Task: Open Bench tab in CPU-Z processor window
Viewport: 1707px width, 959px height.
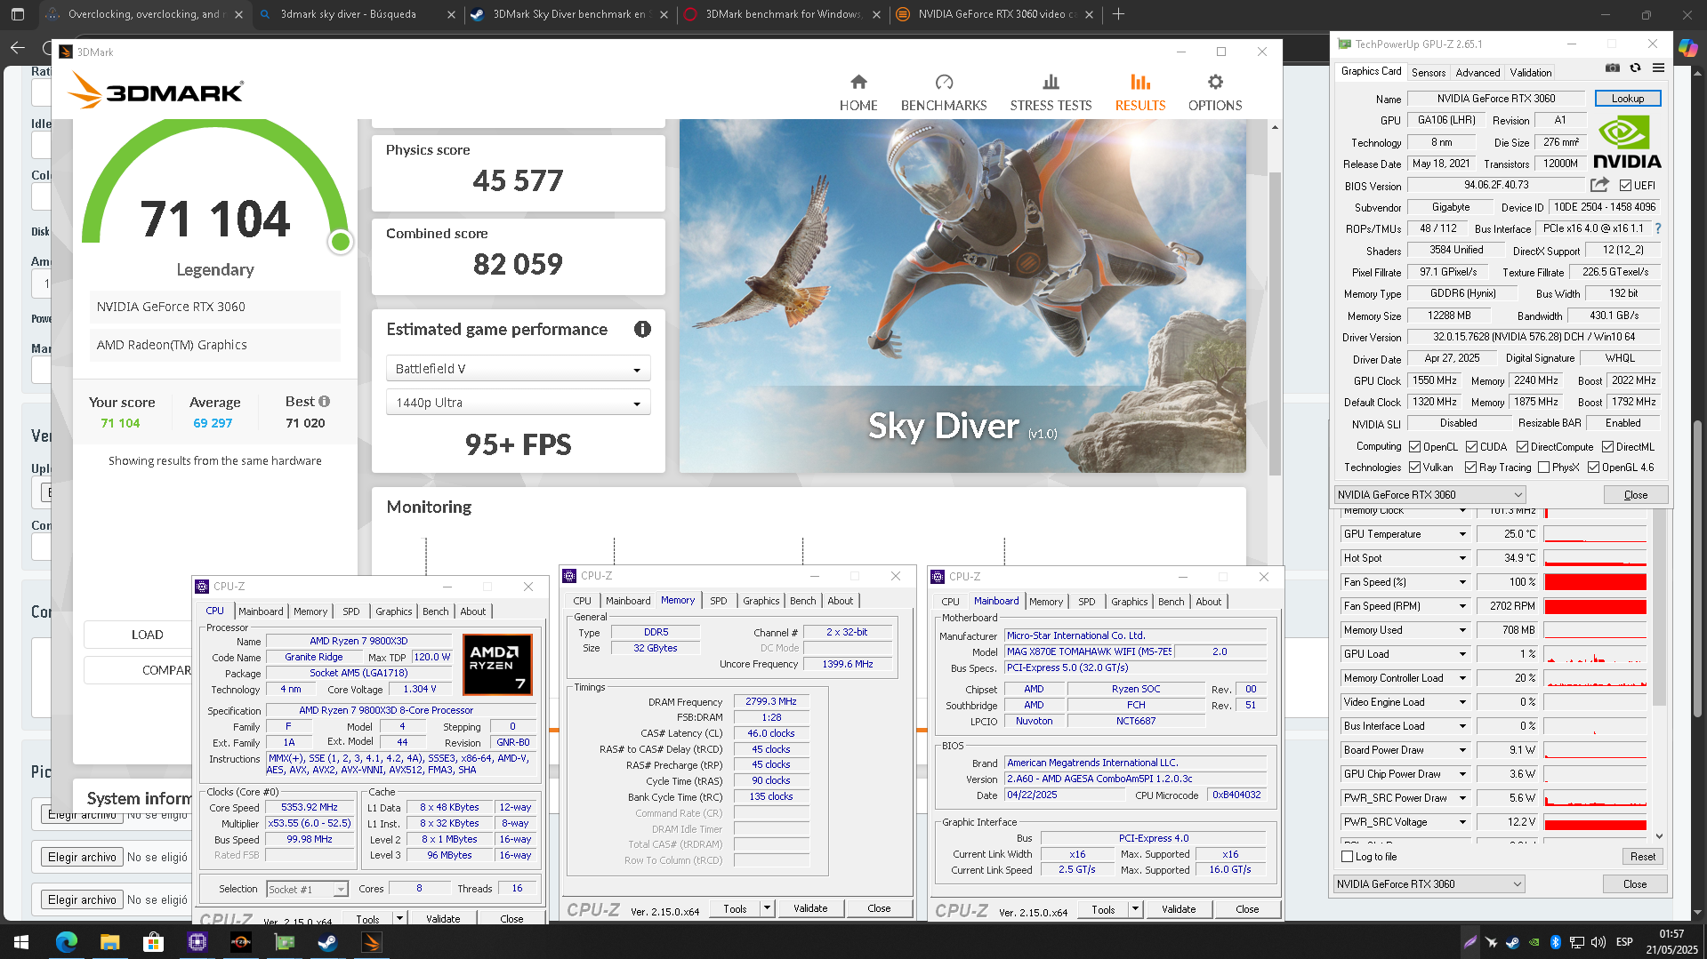Action: 435,611
